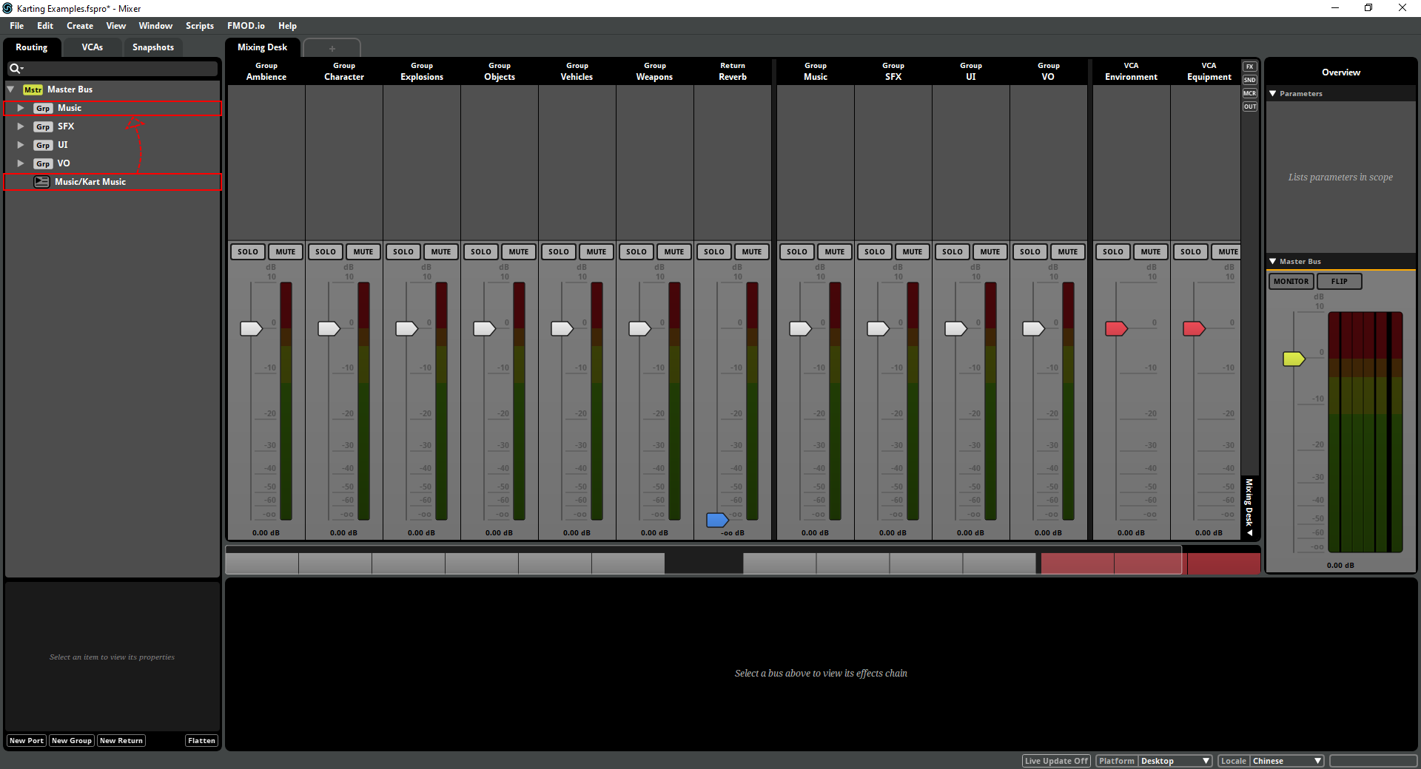Click the yellow Master Bus fader handle
Image resolution: width=1421 pixels, height=769 pixels.
(x=1294, y=359)
